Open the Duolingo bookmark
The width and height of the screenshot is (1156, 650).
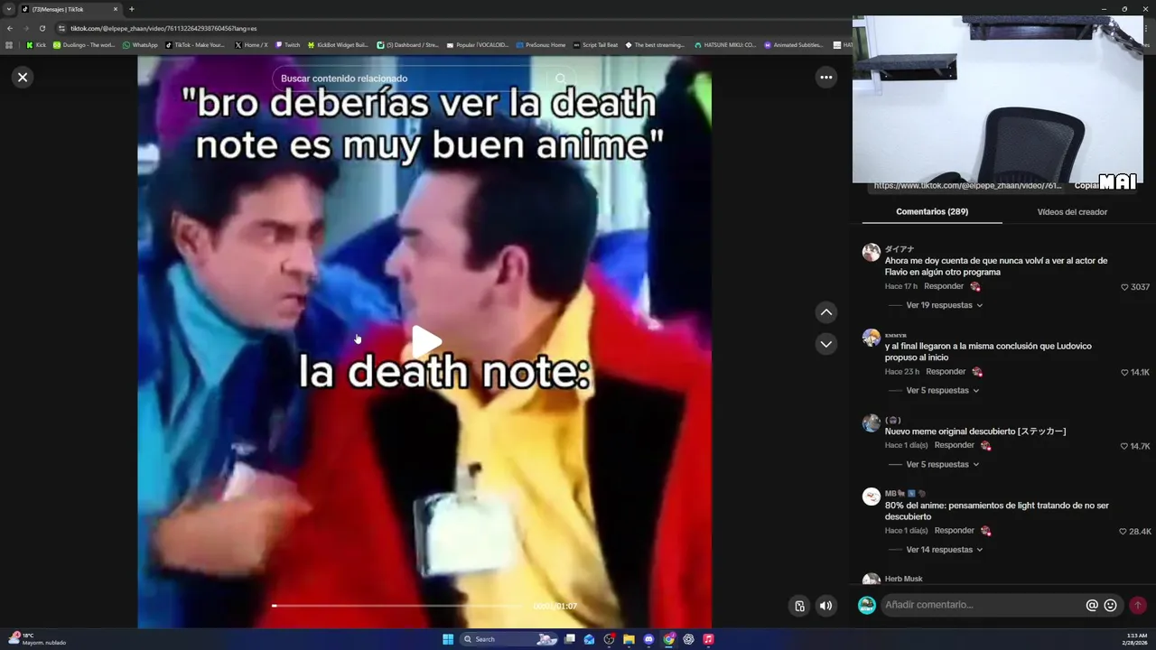click(84, 44)
